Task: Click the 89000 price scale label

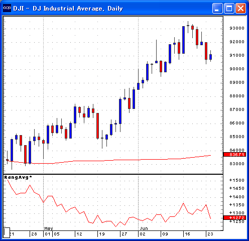Action: pos(237,82)
